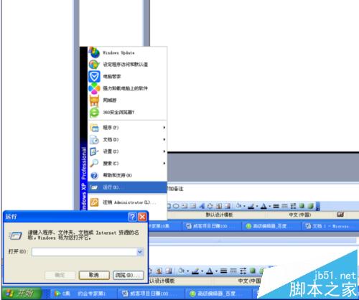Image resolution: width=359 pixels, height=300 pixels.
Task: Open Toolbar Options at upper drawing toolbar end
Action: click(318, 206)
